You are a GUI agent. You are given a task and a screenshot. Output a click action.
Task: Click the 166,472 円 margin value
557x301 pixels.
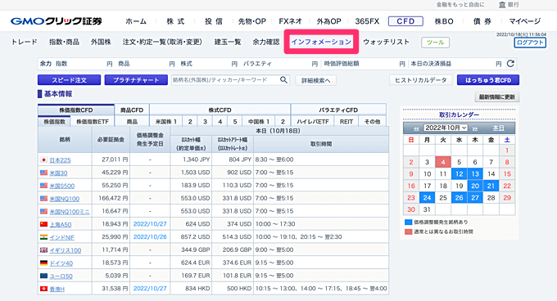tap(113, 198)
